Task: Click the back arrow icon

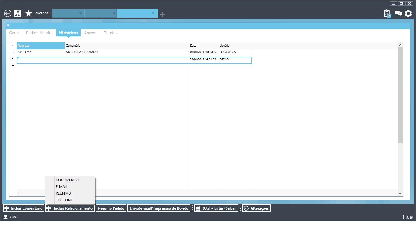Action: [x=8, y=13]
